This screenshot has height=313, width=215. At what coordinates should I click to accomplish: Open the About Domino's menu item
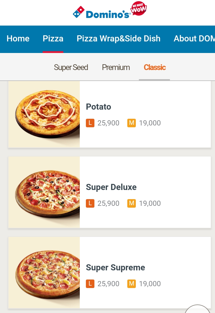194,39
